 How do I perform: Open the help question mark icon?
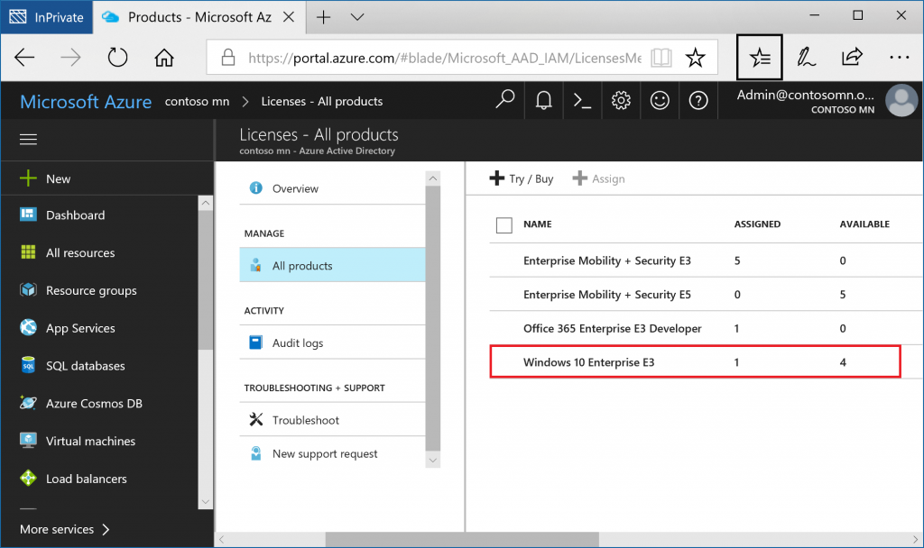click(x=698, y=100)
